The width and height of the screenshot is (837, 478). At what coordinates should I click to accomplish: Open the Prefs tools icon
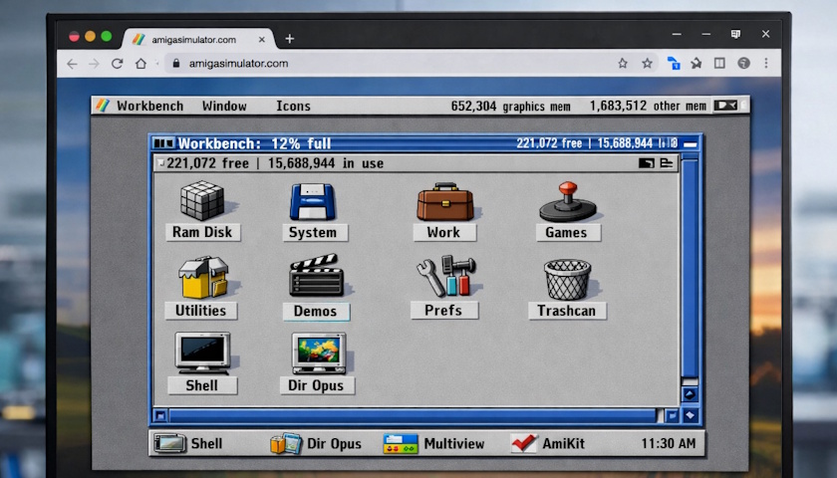(x=445, y=275)
